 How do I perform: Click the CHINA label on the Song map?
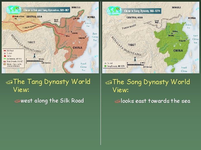(178, 51)
